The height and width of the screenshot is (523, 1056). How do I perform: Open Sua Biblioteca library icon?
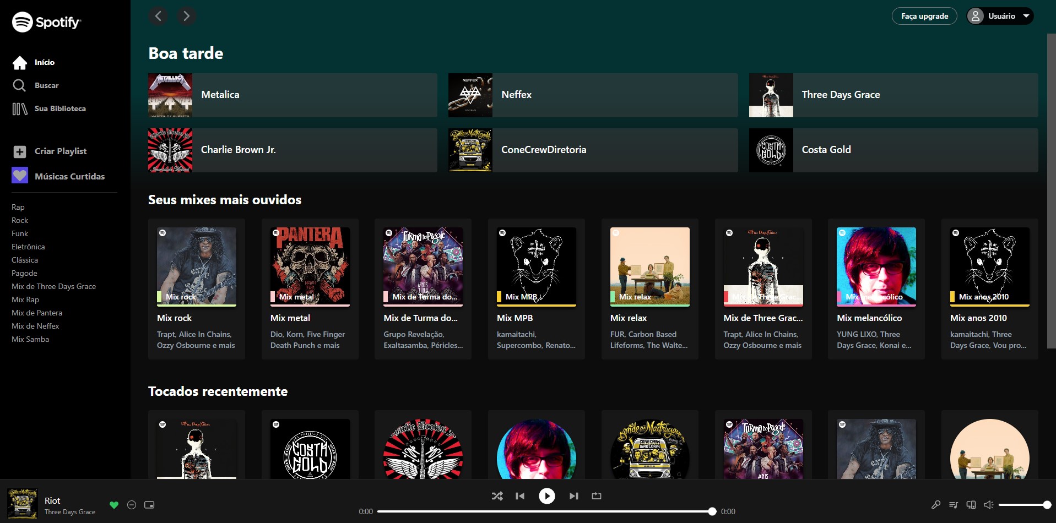click(20, 109)
